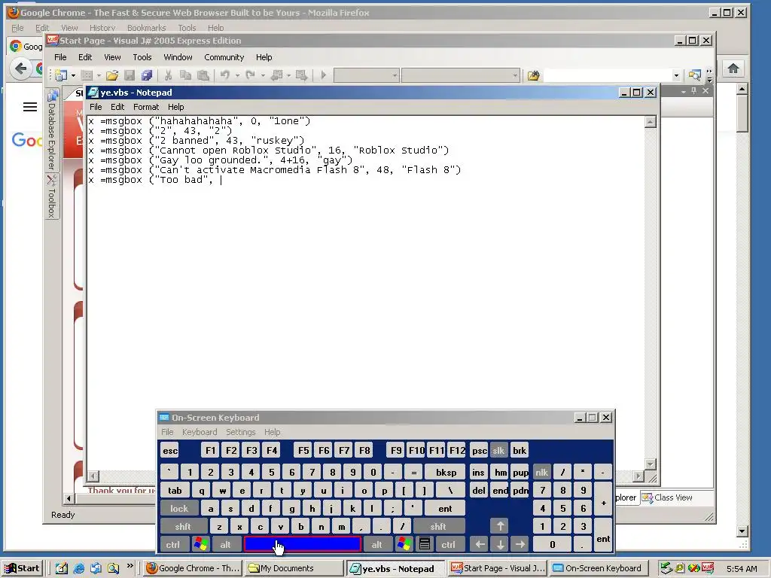Click the Undo arrow in Visual J# toolbar
The height and width of the screenshot is (578, 771).
[x=224, y=75]
